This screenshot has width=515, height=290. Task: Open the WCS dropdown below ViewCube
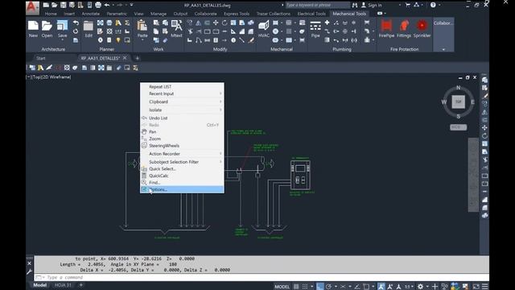click(458, 127)
